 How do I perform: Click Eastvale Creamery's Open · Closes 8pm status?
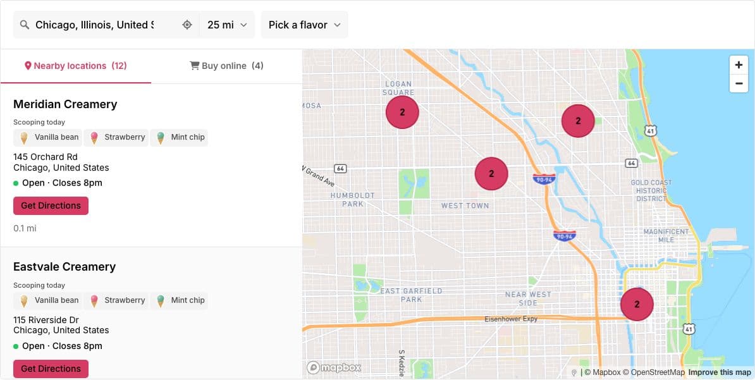tap(58, 346)
